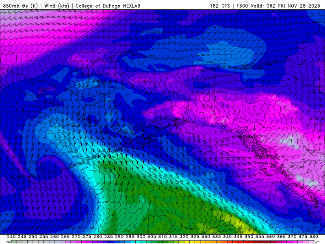
Task: Click the left arrow end of the colorbar
Action: (x=8, y=242)
